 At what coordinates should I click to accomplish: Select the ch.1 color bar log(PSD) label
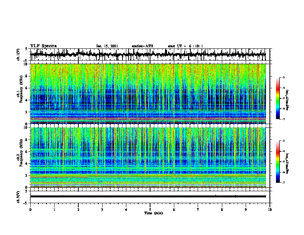pyautogui.click(x=287, y=100)
